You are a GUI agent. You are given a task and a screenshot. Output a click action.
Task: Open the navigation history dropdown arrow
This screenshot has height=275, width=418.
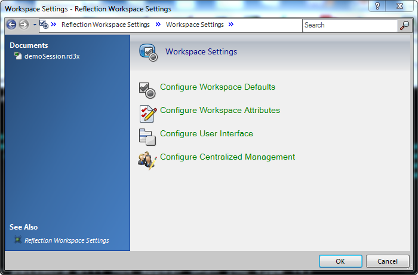pos(35,25)
